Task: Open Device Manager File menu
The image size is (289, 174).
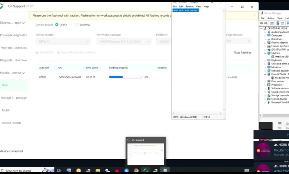Action: pos(262,18)
